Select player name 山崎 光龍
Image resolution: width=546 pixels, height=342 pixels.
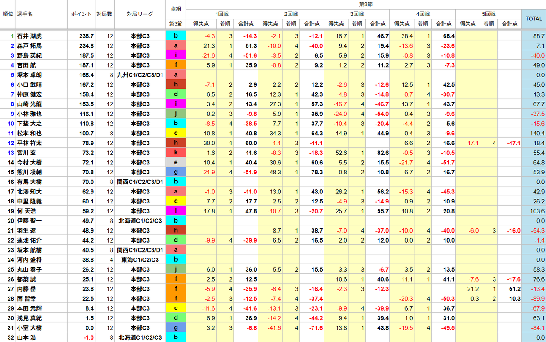[29, 104]
